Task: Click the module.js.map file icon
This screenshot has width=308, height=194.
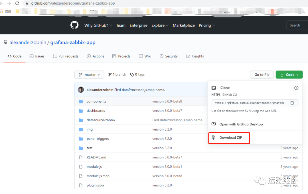Action: click(x=81, y=176)
